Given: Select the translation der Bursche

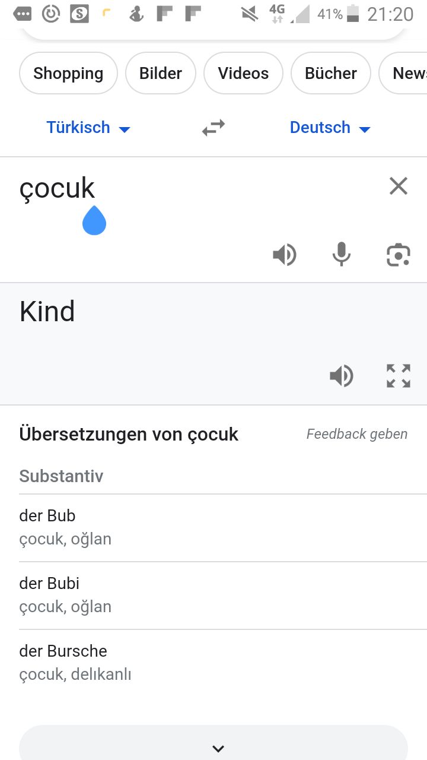Looking at the screenshot, I should pyautogui.click(x=223, y=663).
